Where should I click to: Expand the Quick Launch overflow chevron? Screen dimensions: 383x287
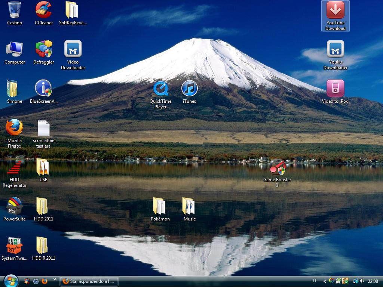(x=55, y=279)
